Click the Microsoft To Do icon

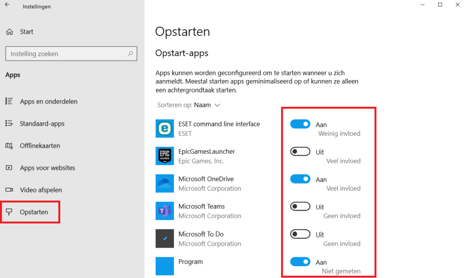tap(164, 238)
